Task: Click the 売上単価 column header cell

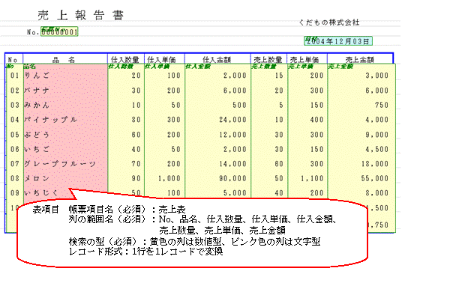Action: click(307, 59)
